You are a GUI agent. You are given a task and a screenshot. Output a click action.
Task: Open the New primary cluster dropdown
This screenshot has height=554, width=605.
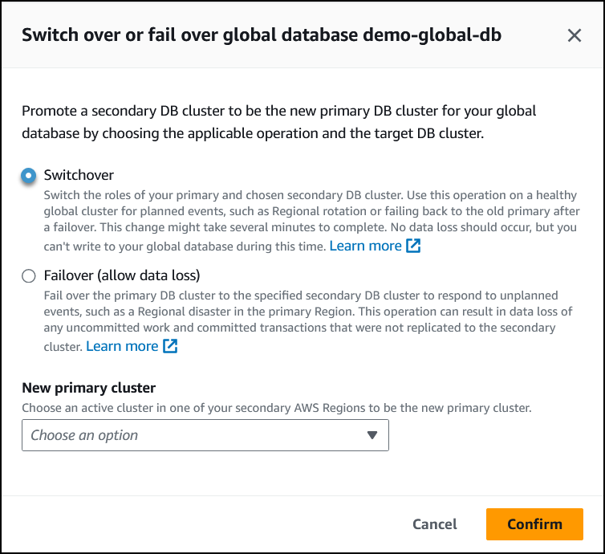[x=205, y=435]
